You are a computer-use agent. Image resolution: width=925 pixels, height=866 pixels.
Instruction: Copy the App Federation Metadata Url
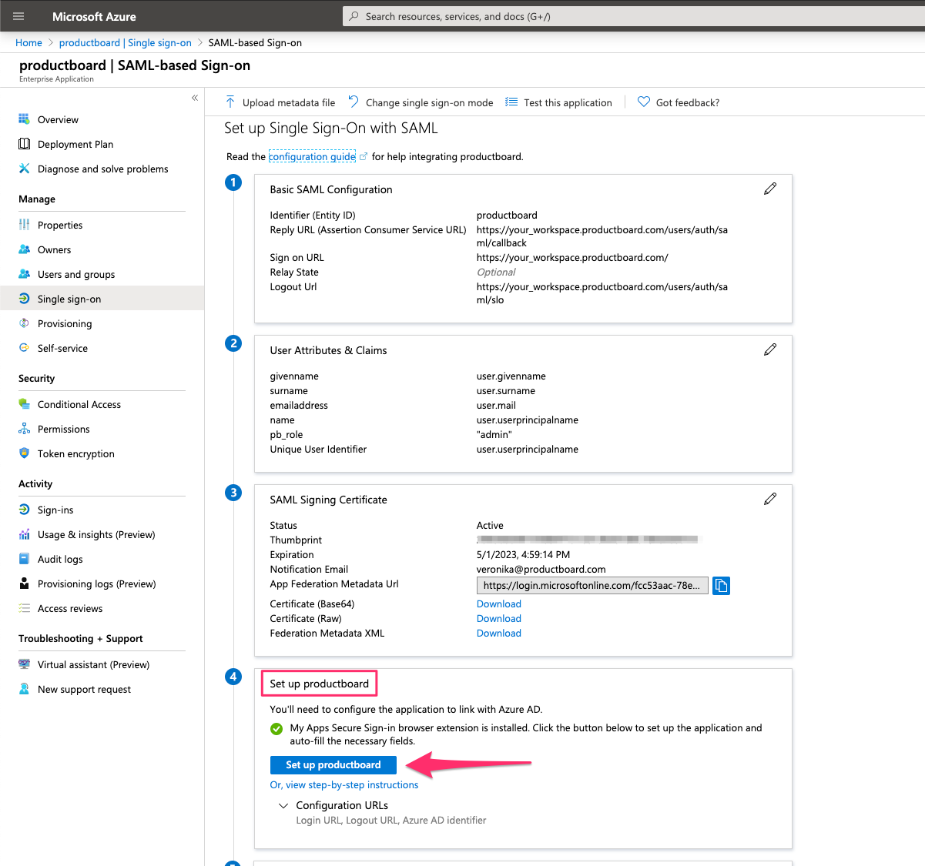coord(721,586)
